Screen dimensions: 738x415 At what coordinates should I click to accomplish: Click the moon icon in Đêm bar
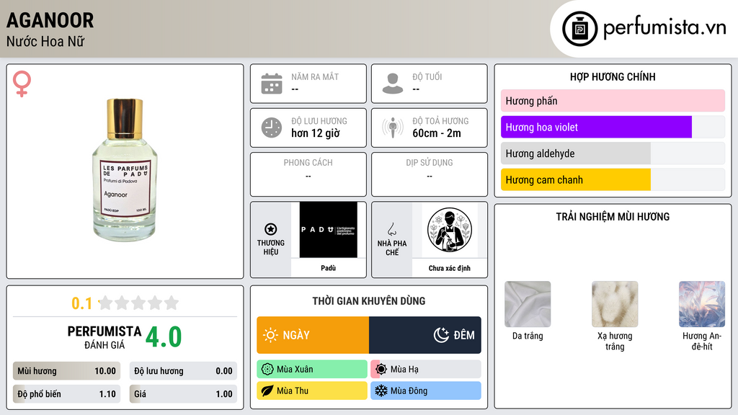tap(441, 335)
